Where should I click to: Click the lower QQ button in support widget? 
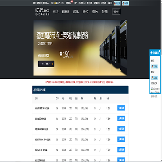[x=154, y=77]
